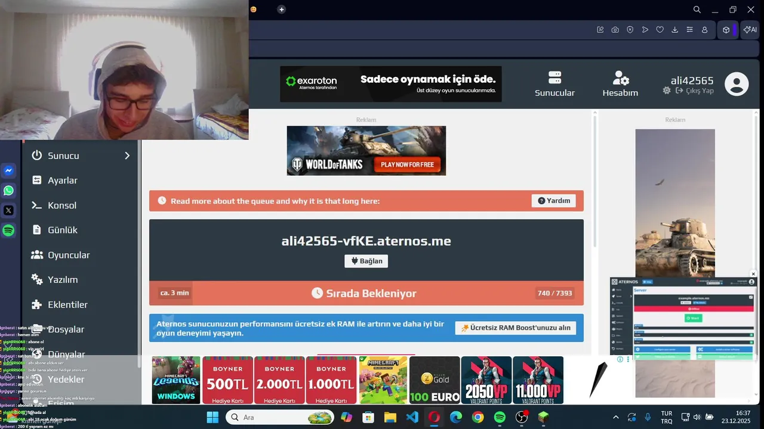This screenshot has width=764, height=429.
Task: Click the Ayarlar sliders icon
Action: click(37, 180)
